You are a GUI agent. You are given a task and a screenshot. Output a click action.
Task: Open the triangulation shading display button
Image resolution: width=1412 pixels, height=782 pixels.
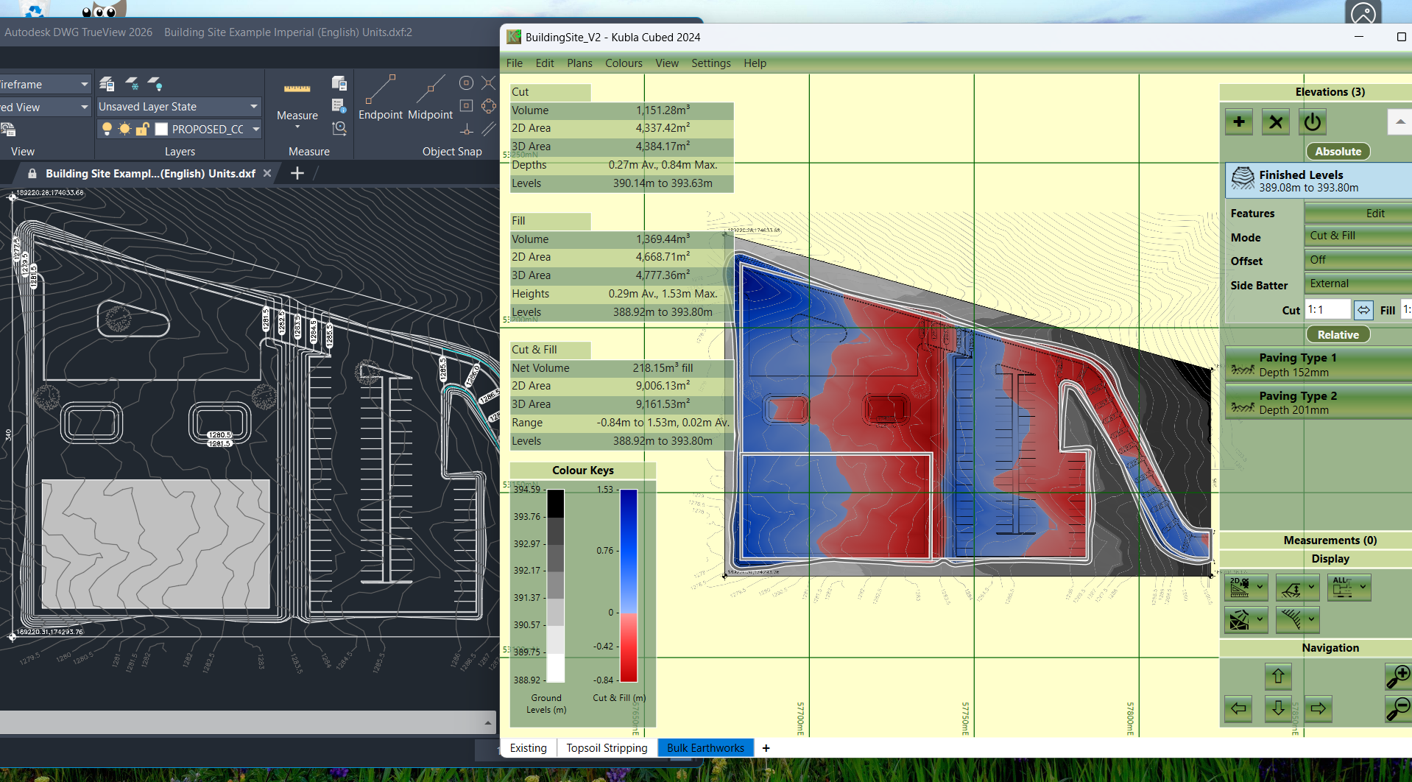click(1246, 620)
